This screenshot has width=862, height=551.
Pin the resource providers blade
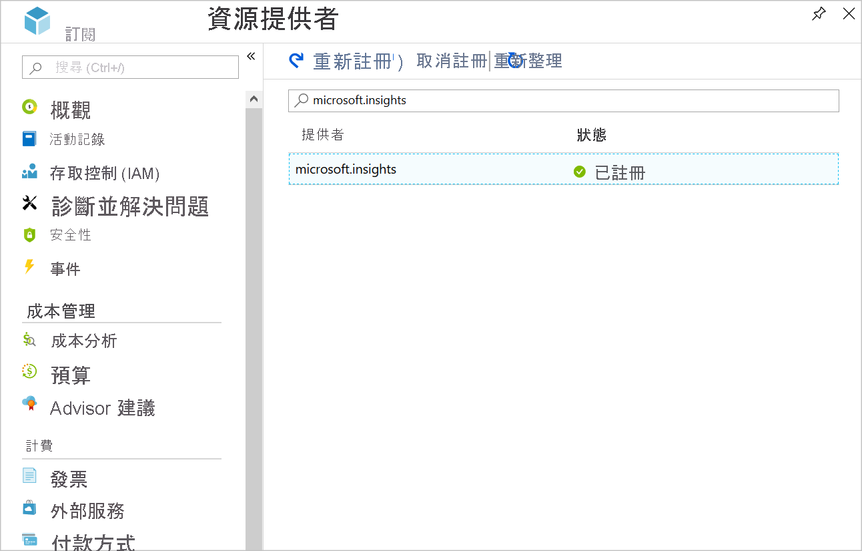point(819,14)
